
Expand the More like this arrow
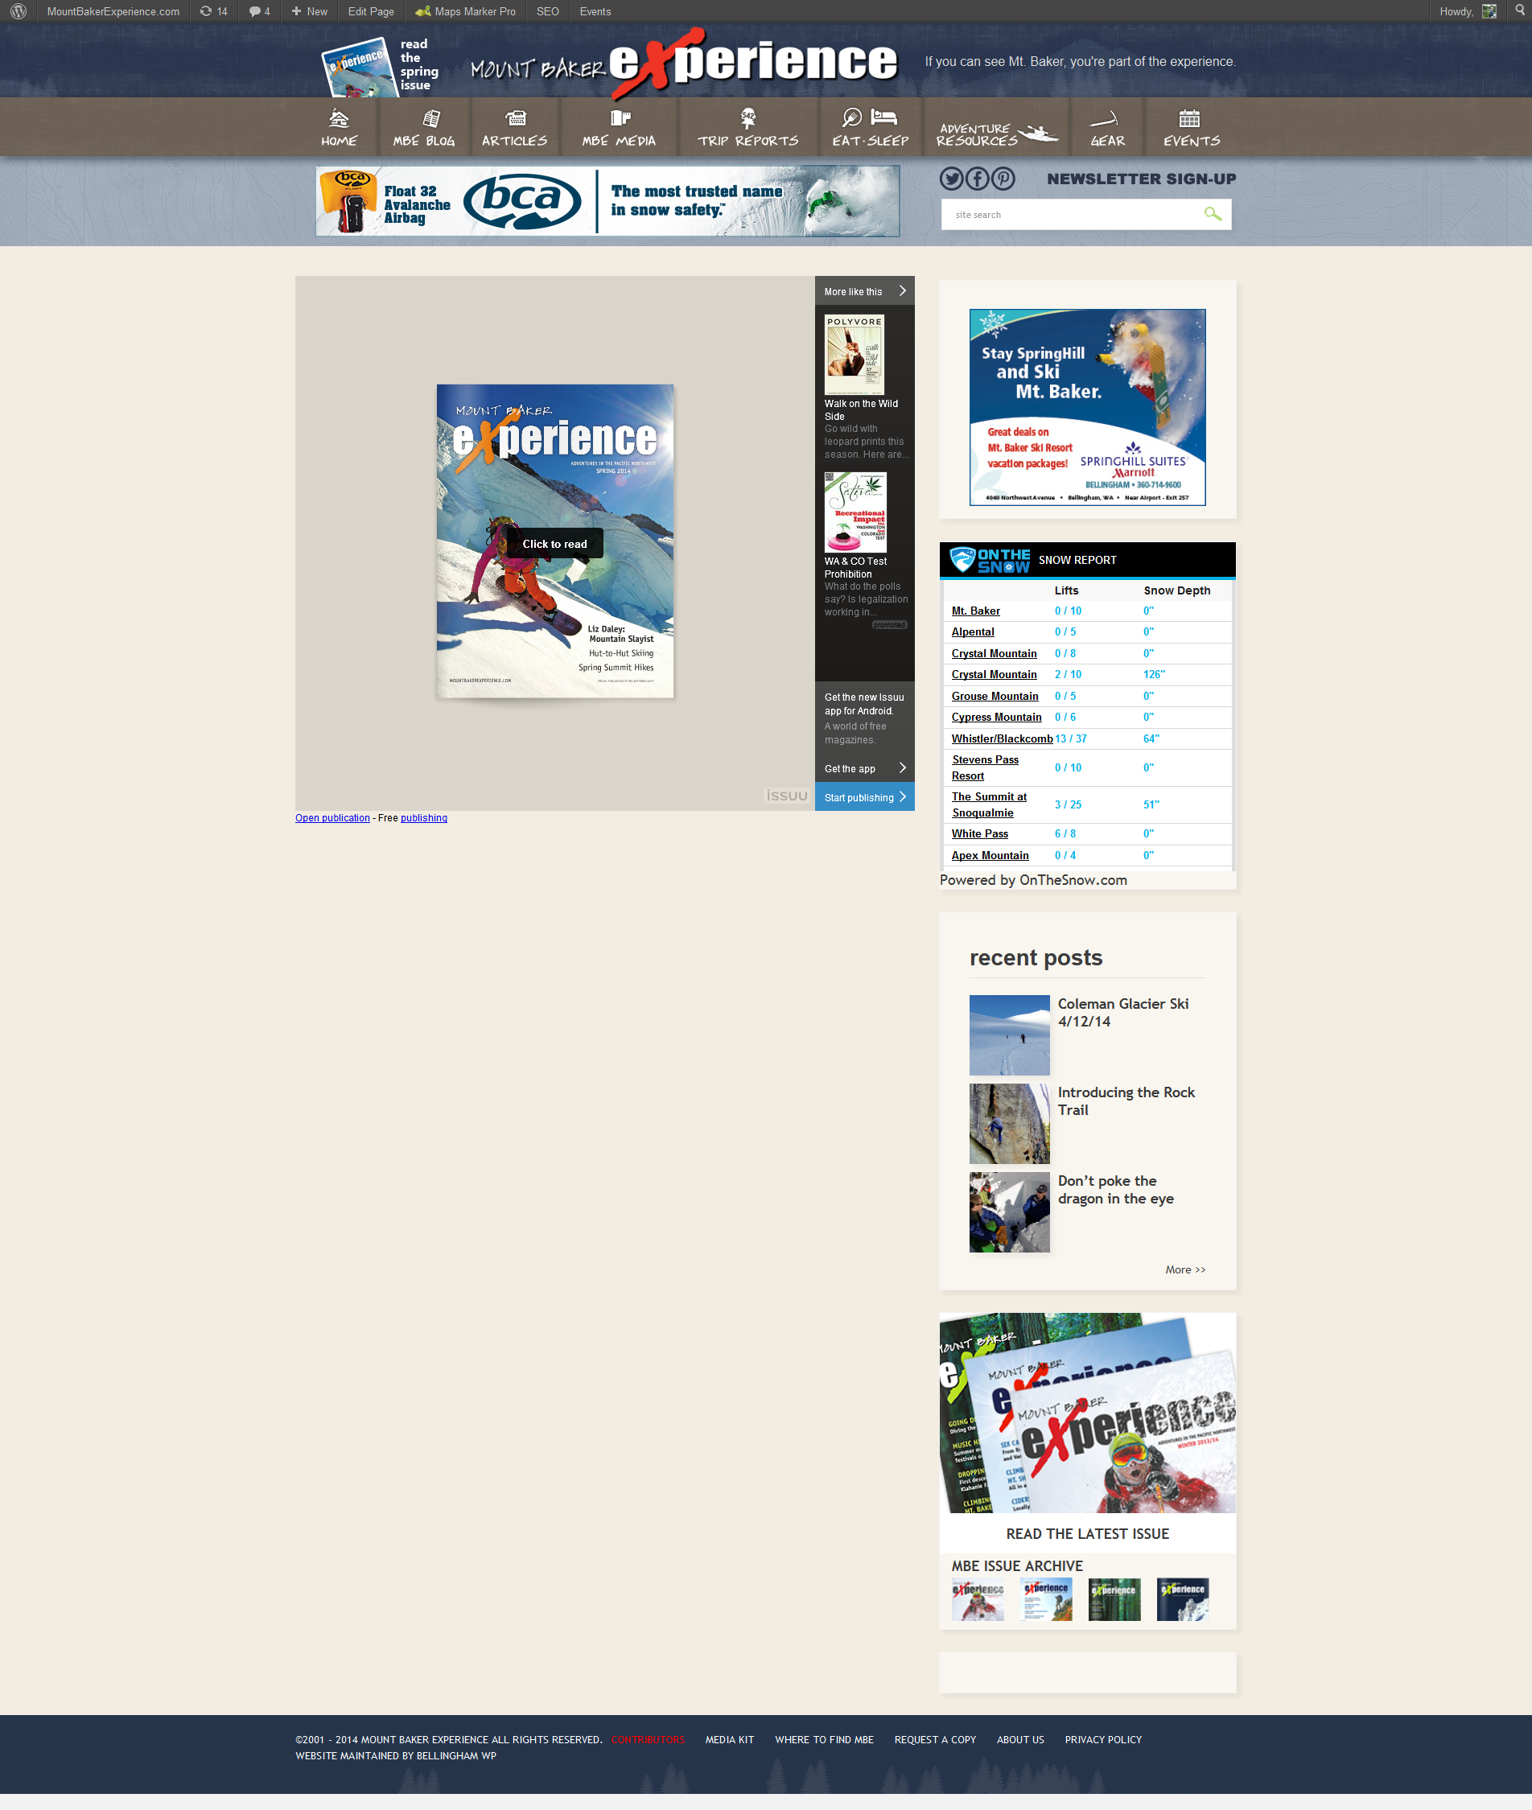point(902,291)
